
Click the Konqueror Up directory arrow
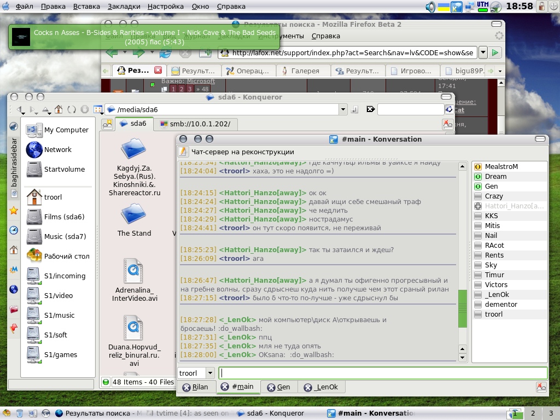point(46,109)
